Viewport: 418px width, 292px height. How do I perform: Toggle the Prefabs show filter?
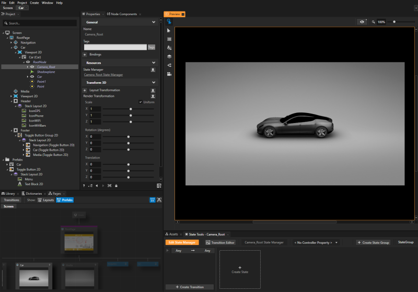tap(65, 200)
